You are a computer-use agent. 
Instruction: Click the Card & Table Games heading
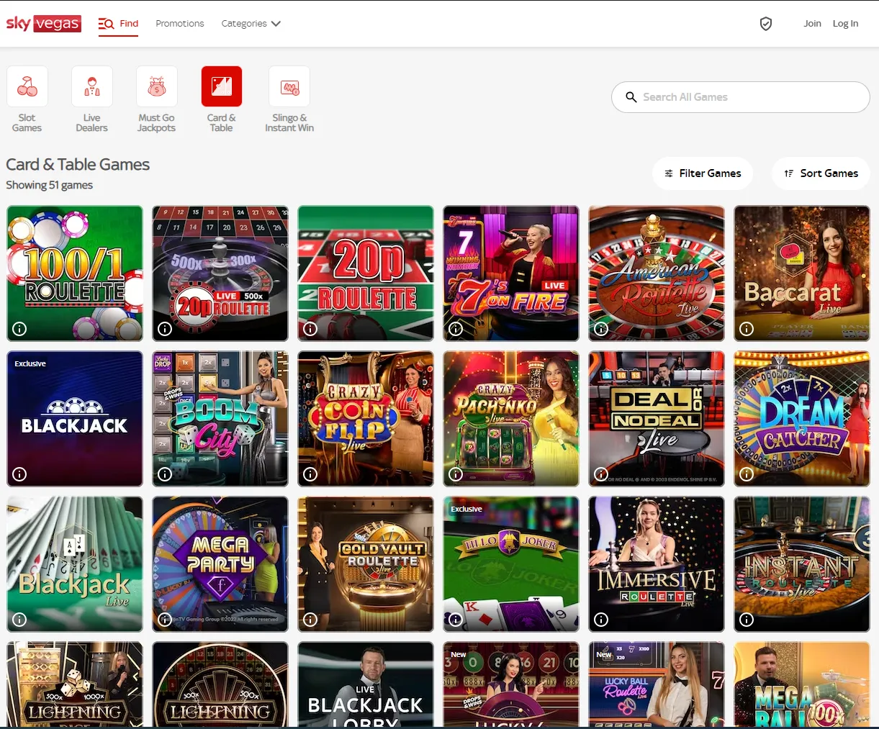pyautogui.click(x=78, y=165)
